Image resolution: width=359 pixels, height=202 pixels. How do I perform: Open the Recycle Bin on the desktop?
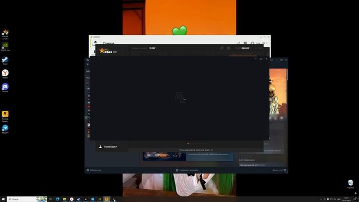tap(351, 184)
